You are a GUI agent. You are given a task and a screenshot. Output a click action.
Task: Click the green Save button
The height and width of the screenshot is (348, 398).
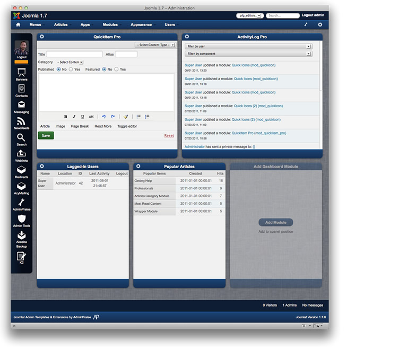pyautogui.click(x=46, y=135)
